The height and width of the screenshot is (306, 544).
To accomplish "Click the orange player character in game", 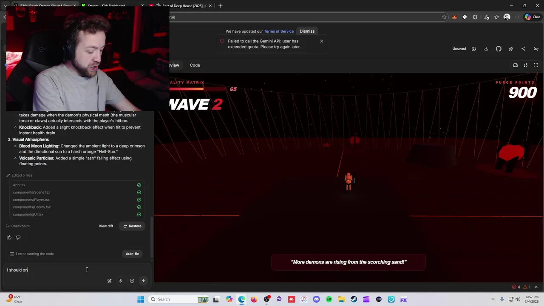I will click(348, 181).
